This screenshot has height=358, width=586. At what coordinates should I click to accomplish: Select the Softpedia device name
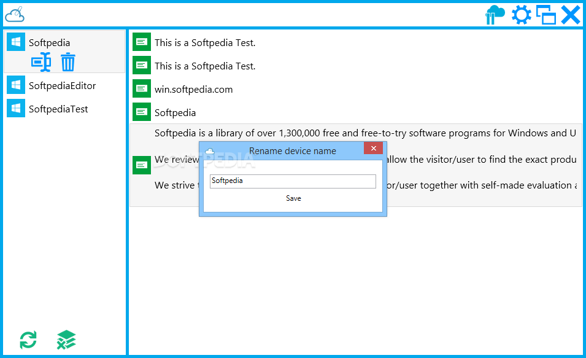coord(49,42)
